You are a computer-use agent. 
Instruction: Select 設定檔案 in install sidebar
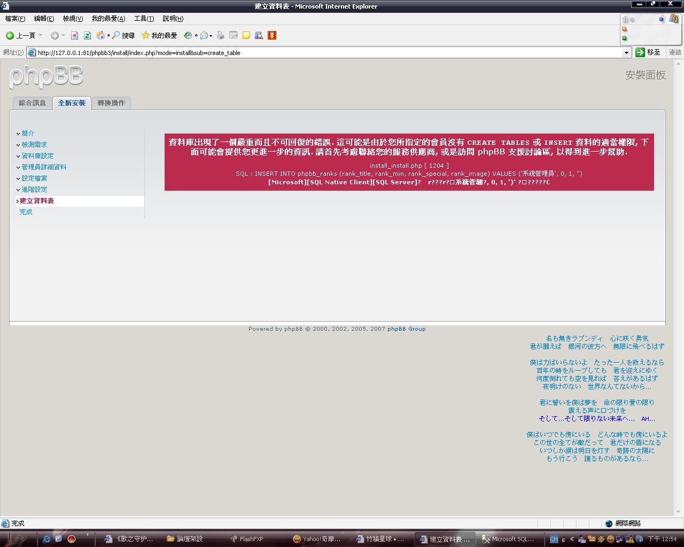(34, 178)
